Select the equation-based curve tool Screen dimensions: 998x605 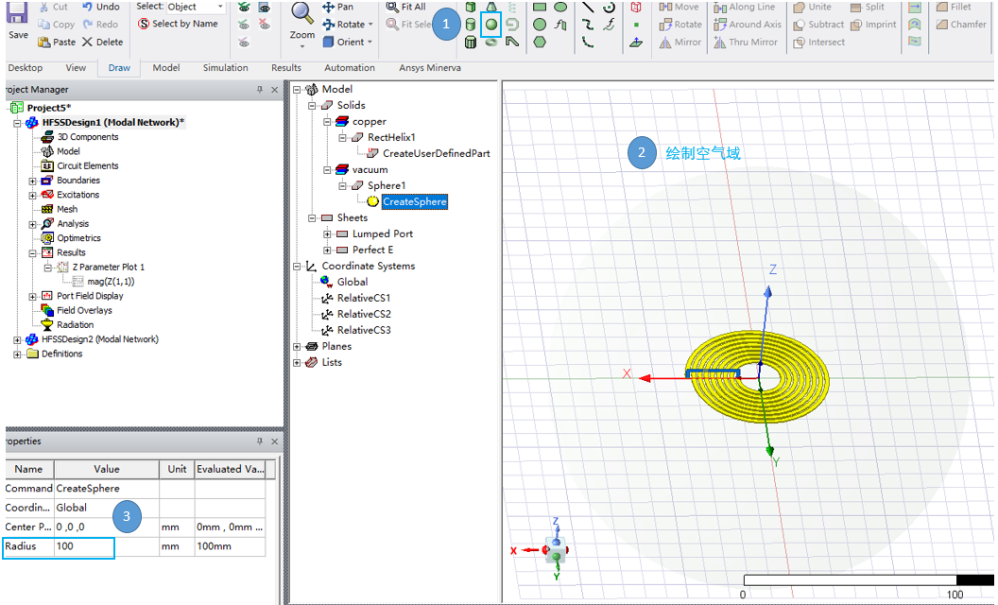pos(610,25)
